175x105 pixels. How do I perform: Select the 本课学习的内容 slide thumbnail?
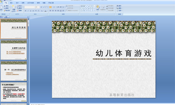tap(14, 50)
